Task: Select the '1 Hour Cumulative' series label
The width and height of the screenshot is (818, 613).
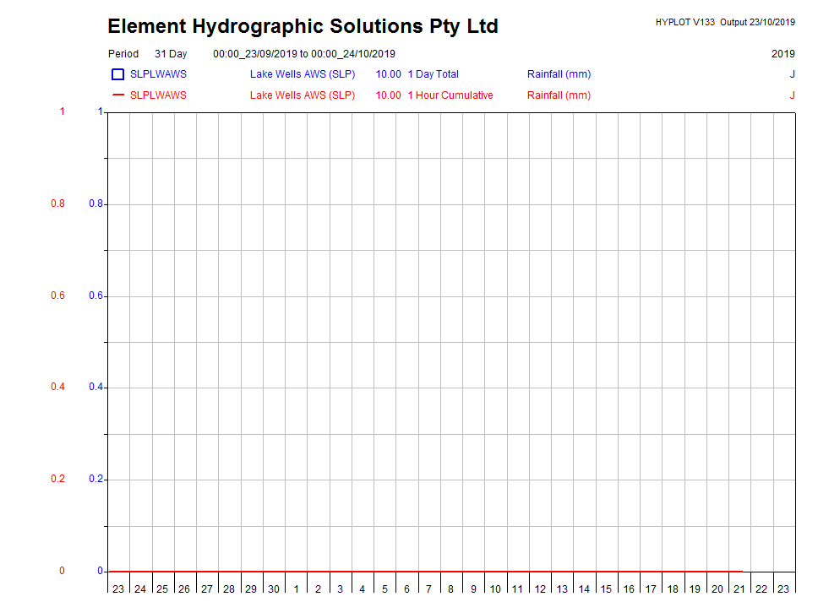Action: [x=450, y=95]
